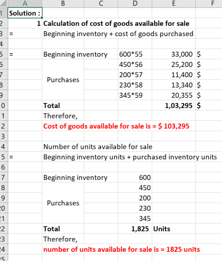Click the cell with value 25,200
Screen dimensions: 222x261
pos(174,65)
